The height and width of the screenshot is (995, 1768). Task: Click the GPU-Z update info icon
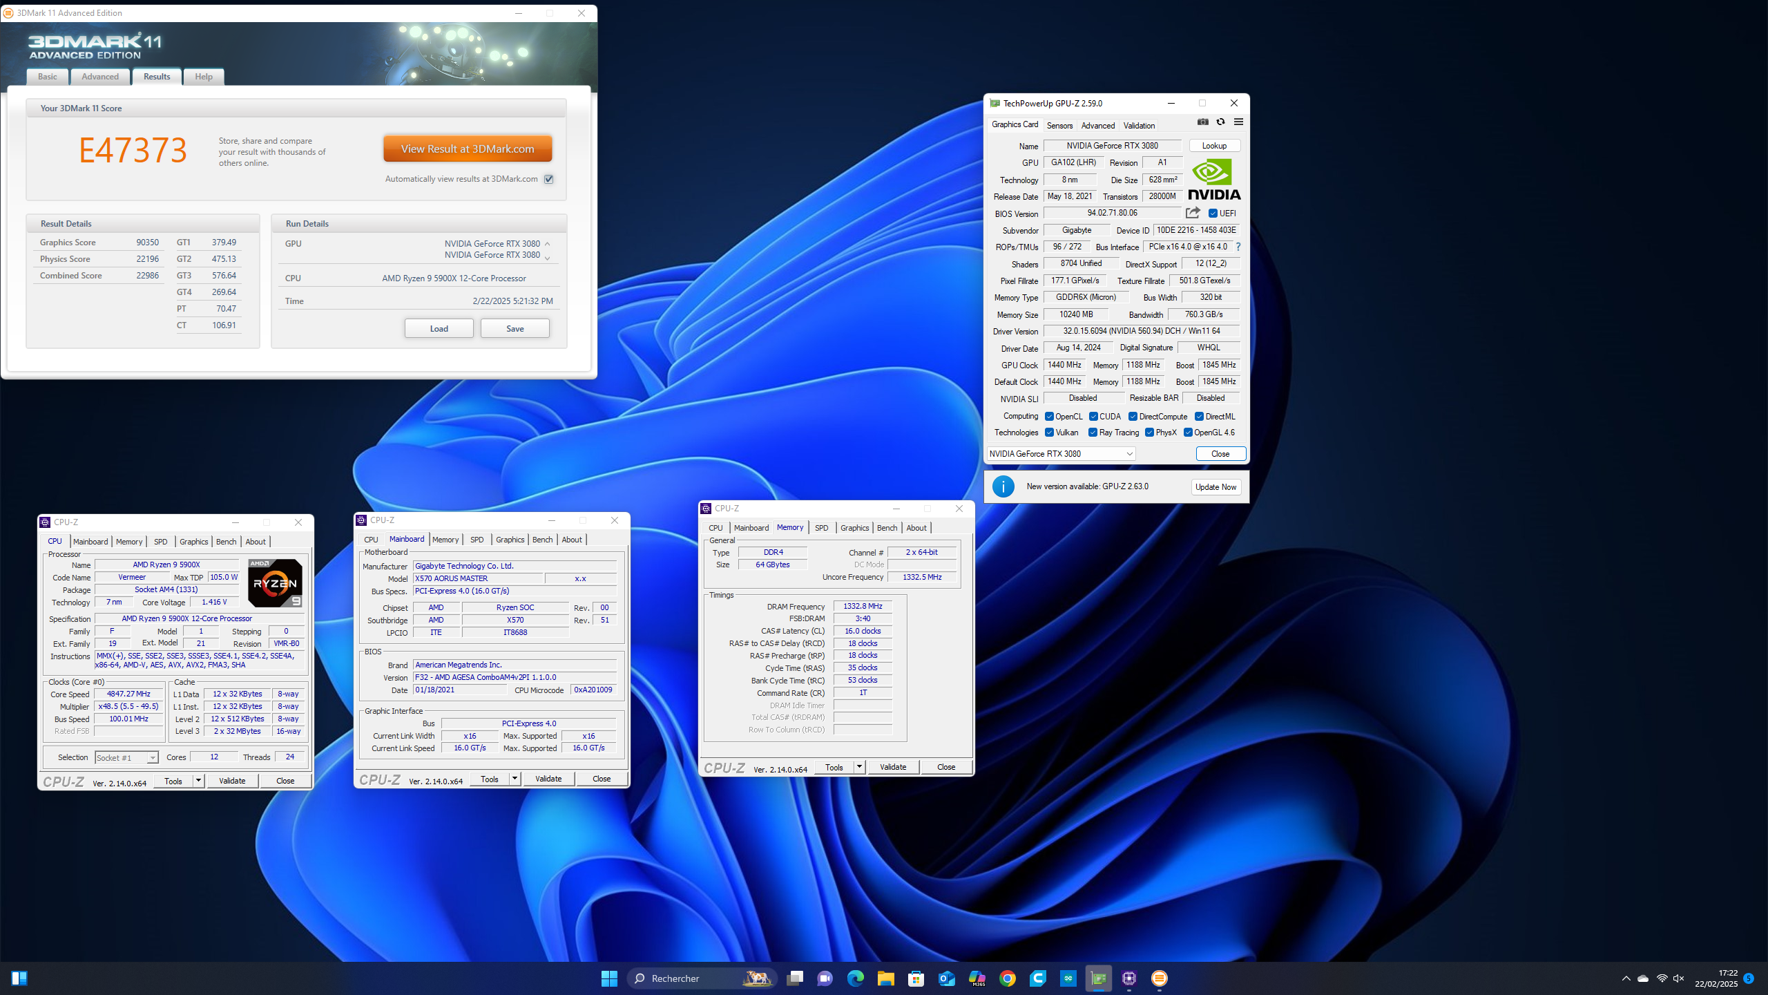(1003, 486)
